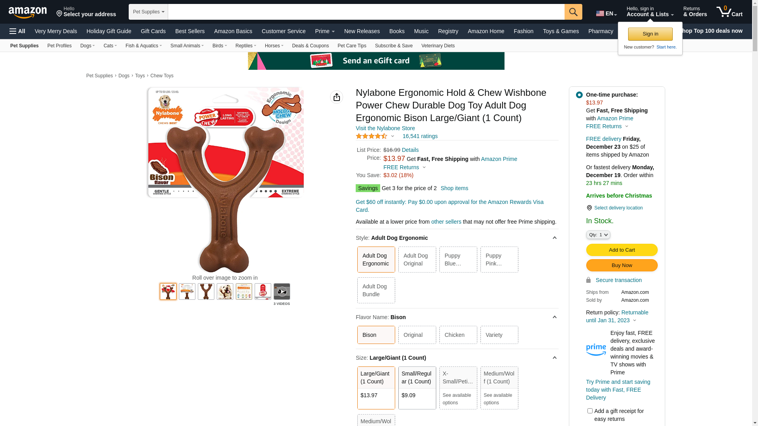The width and height of the screenshot is (758, 426).
Task: Click the star rating icons
Action: 371,136
